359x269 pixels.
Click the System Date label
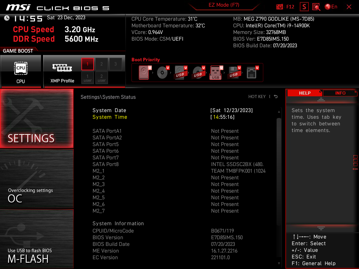[109, 110]
